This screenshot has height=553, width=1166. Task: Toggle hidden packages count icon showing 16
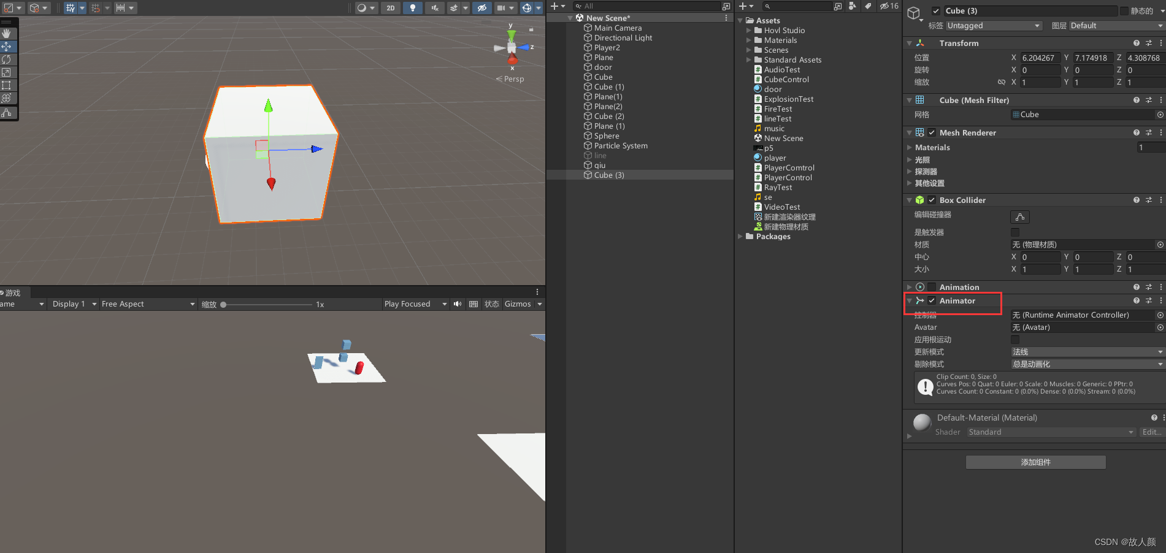pos(889,6)
